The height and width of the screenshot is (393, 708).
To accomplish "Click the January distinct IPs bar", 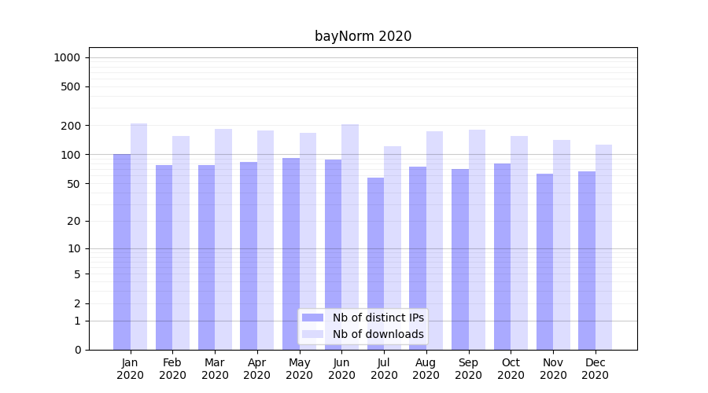I will 122,252.
